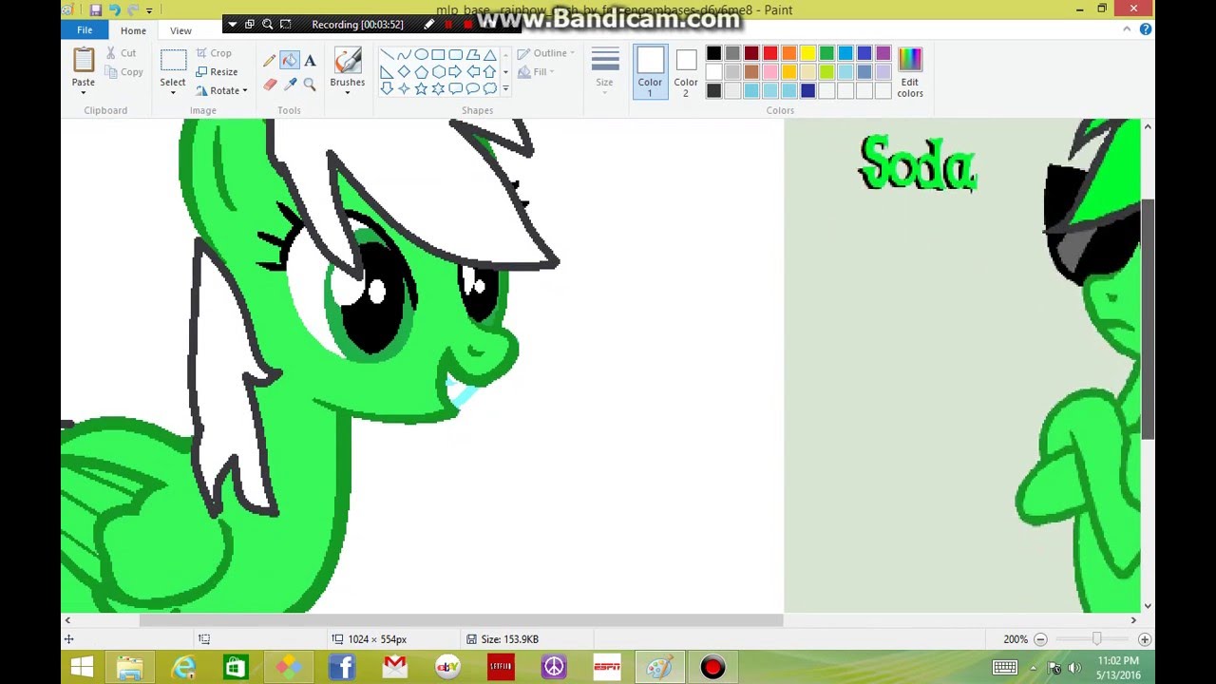Choose the red color swatch
Screen dimensions: 1216x684
click(x=770, y=53)
